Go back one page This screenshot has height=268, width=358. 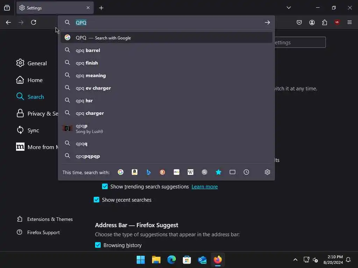click(x=8, y=22)
